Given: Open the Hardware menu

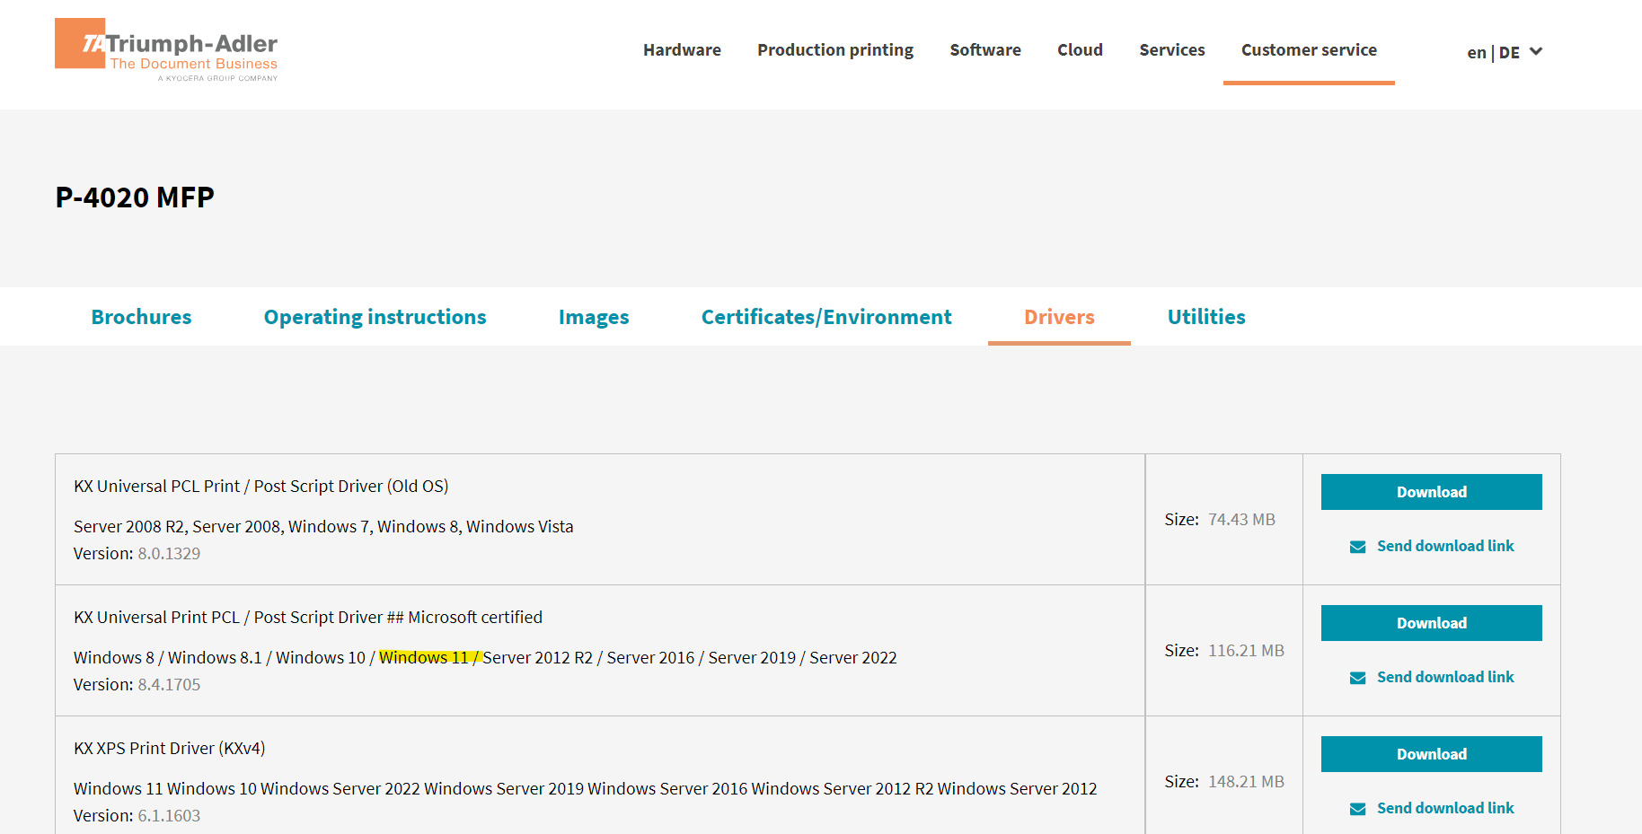Looking at the screenshot, I should [x=682, y=50].
